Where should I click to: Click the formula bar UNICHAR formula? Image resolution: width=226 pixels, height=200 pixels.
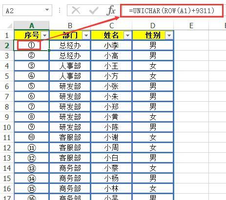[172, 11]
